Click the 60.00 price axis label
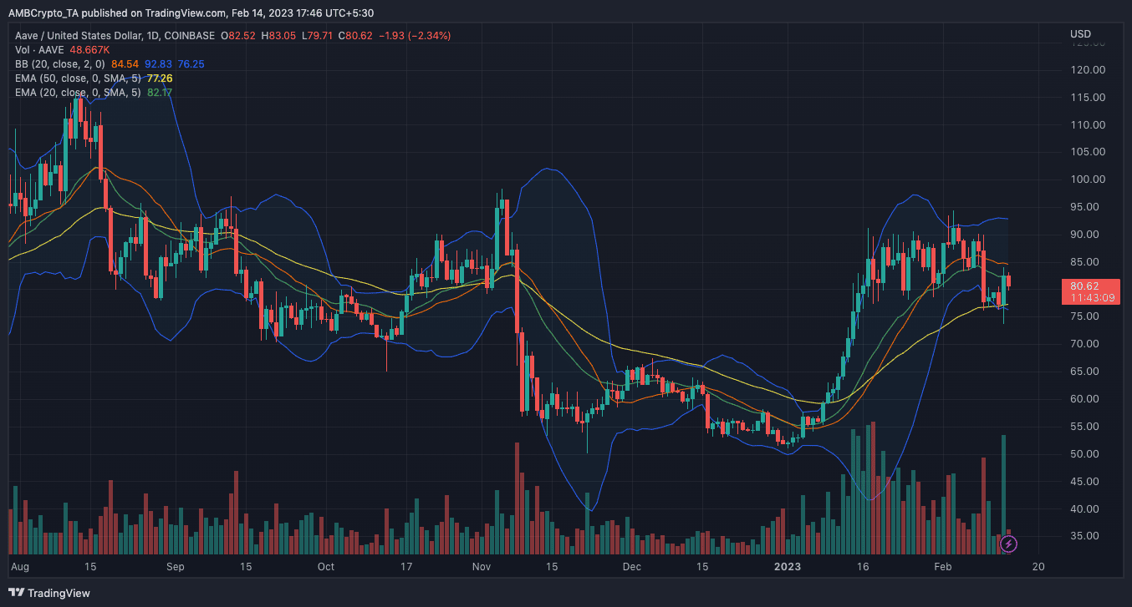The height and width of the screenshot is (607, 1132). (1085, 399)
